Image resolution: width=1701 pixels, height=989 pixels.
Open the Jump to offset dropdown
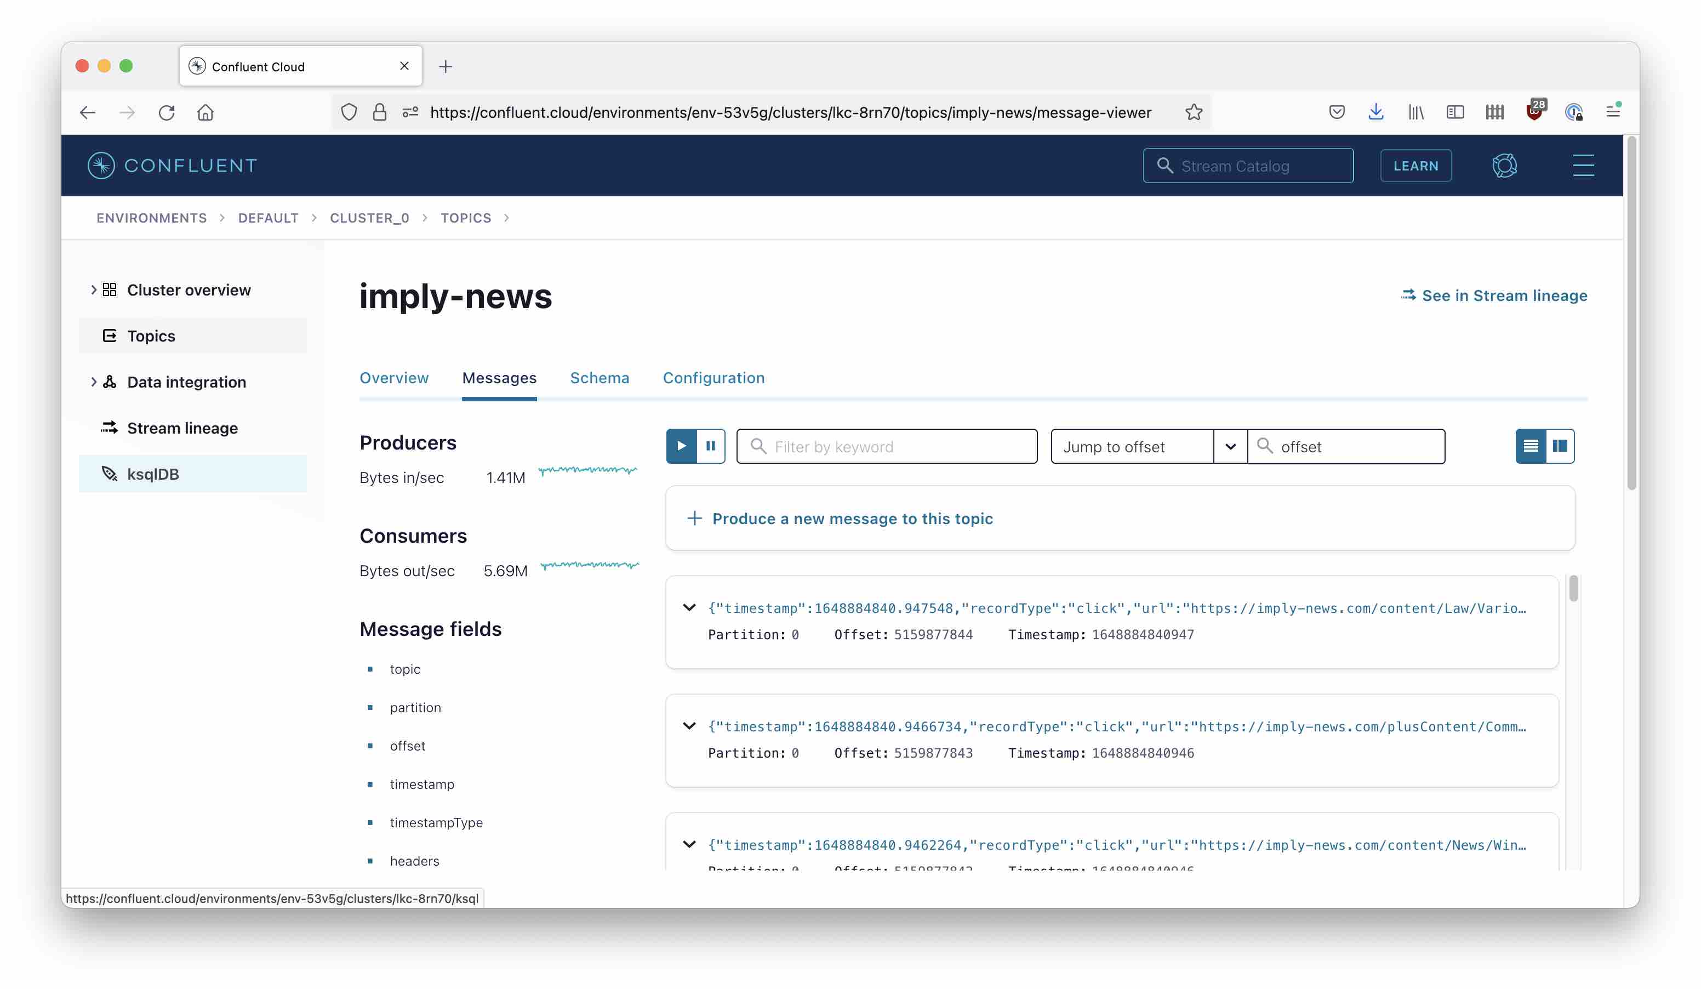[1230, 446]
